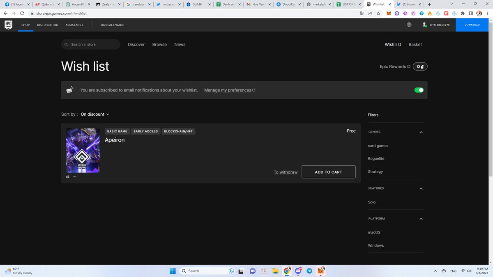The height and width of the screenshot is (277, 493).
Task: Reload the page with the refresh icon
Action: coord(22,13)
